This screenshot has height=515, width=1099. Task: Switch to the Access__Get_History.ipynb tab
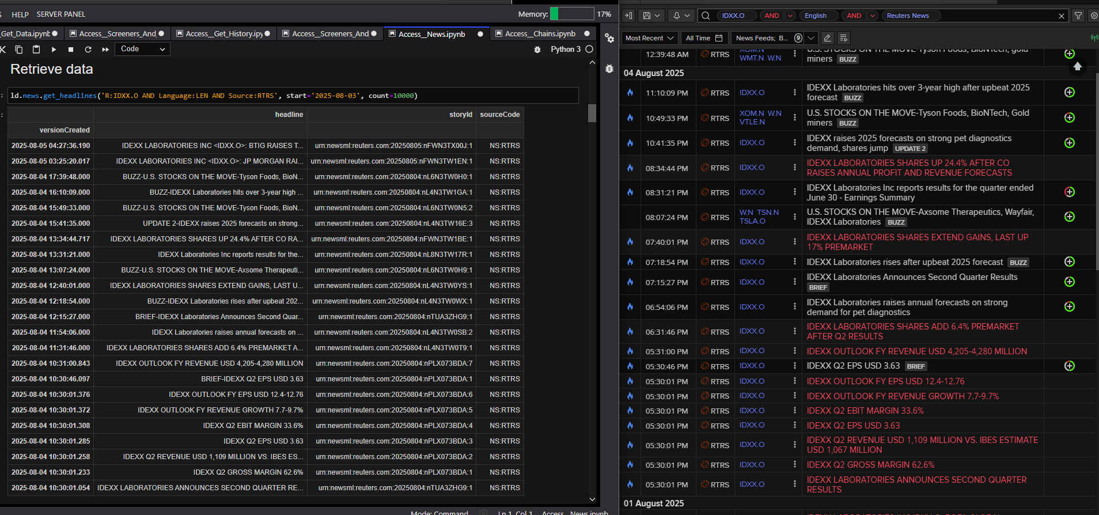point(223,34)
